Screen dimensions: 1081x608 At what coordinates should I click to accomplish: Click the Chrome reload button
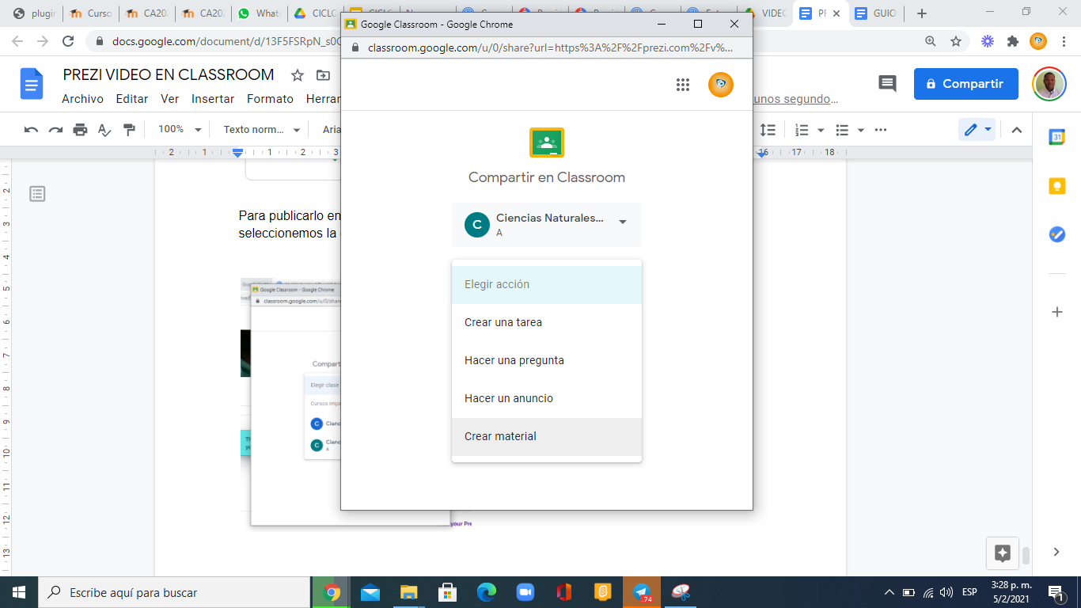point(68,41)
